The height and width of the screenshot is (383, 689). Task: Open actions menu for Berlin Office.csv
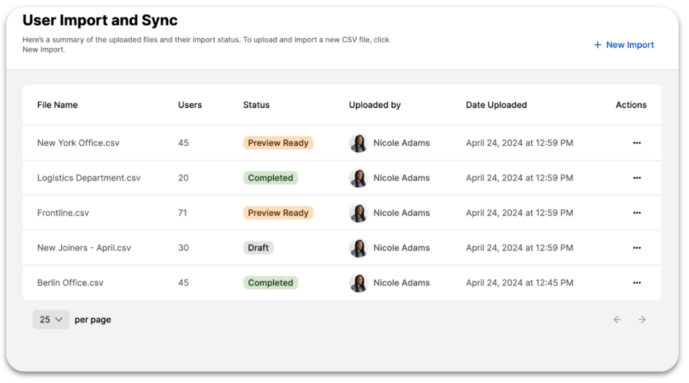tap(637, 283)
